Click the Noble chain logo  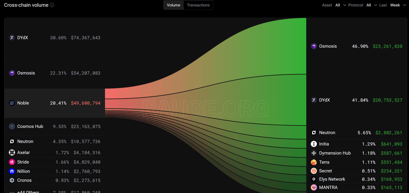[x=12, y=103]
